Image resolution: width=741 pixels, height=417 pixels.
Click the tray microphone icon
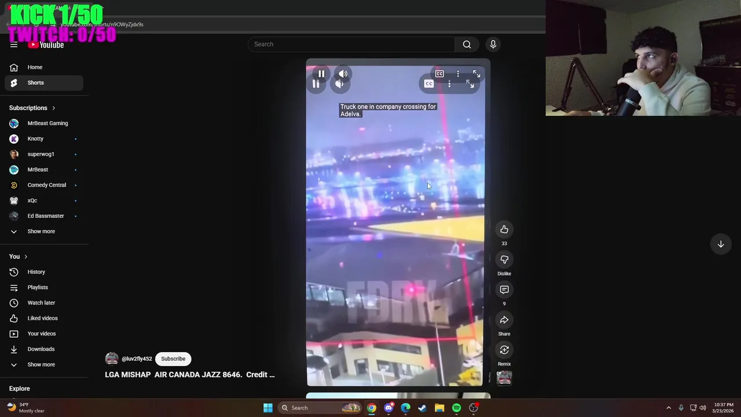tap(681, 408)
